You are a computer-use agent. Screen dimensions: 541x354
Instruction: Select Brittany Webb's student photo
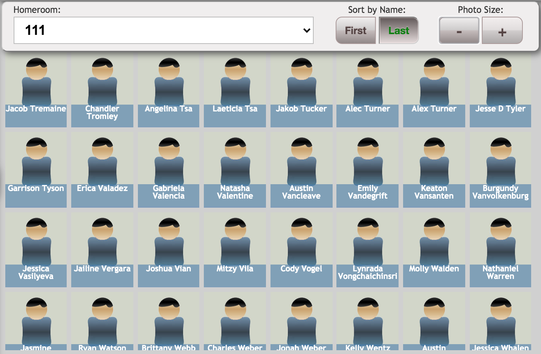[169, 321]
